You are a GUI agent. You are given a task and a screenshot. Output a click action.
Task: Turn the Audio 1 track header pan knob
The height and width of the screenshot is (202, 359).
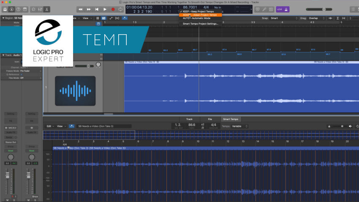pyautogui.click(x=98, y=65)
